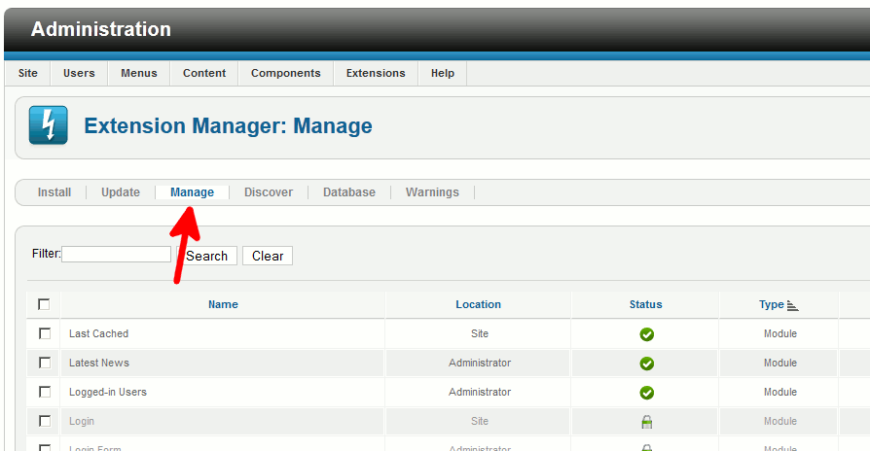The height and width of the screenshot is (451, 870).
Task: Open the Extensions menu
Action: (376, 73)
